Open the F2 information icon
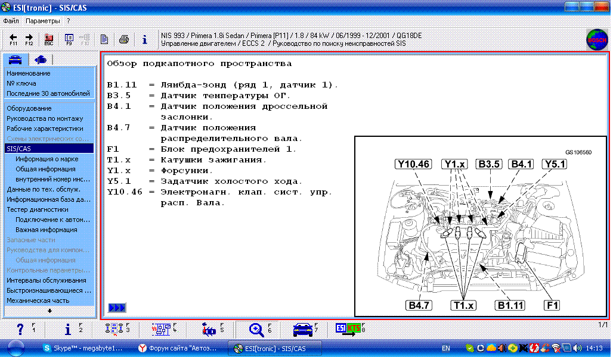 point(68,330)
